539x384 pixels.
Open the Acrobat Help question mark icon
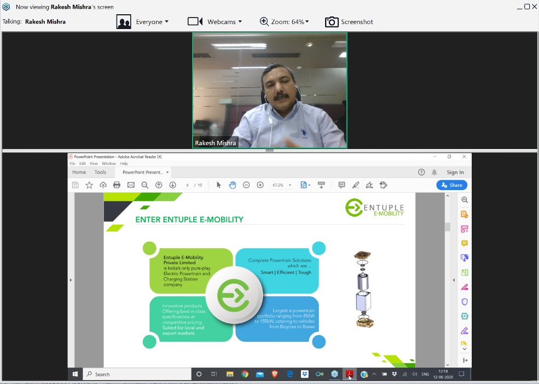(x=421, y=173)
